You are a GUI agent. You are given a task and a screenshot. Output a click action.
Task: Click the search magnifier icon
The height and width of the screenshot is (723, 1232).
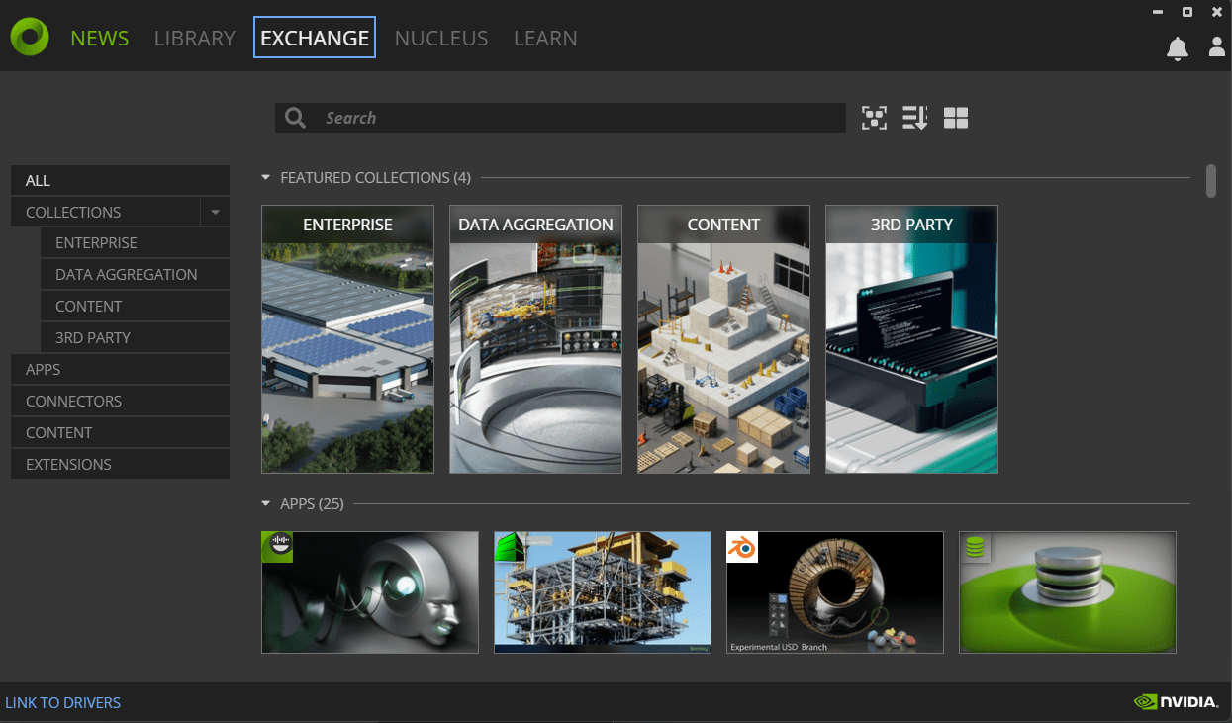tap(294, 117)
